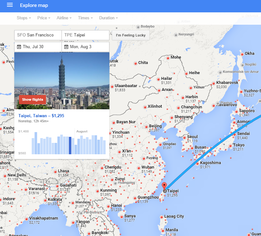Click the Show flights button
The width and height of the screenshot is (261, 236).
coord(32,99)
